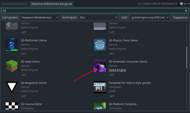Open the 3D Waypoints Demo title
This screenshot has width=190, height=113.
pos(34,83)
